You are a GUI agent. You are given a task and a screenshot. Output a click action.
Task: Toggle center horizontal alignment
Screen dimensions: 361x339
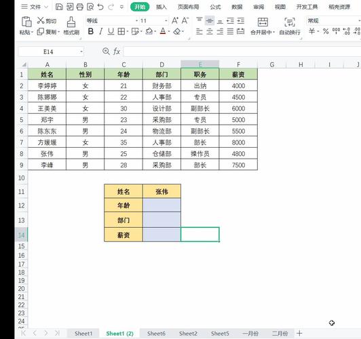coord(210,31)
